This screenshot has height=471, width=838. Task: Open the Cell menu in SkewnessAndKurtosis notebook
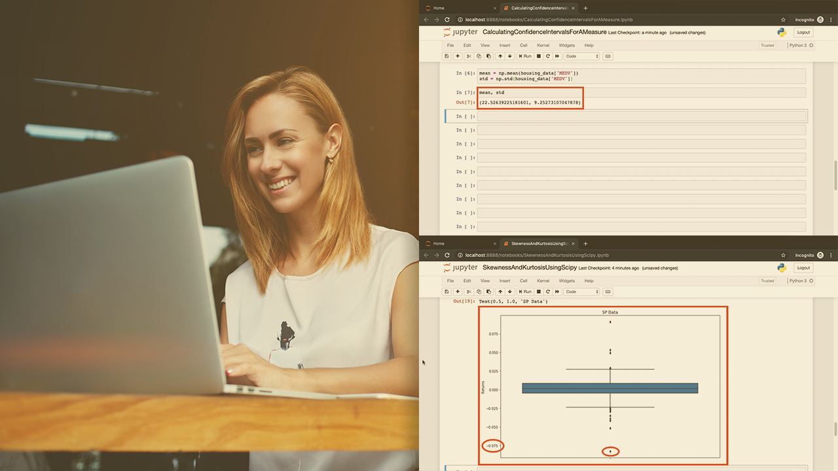pos(524,281)
